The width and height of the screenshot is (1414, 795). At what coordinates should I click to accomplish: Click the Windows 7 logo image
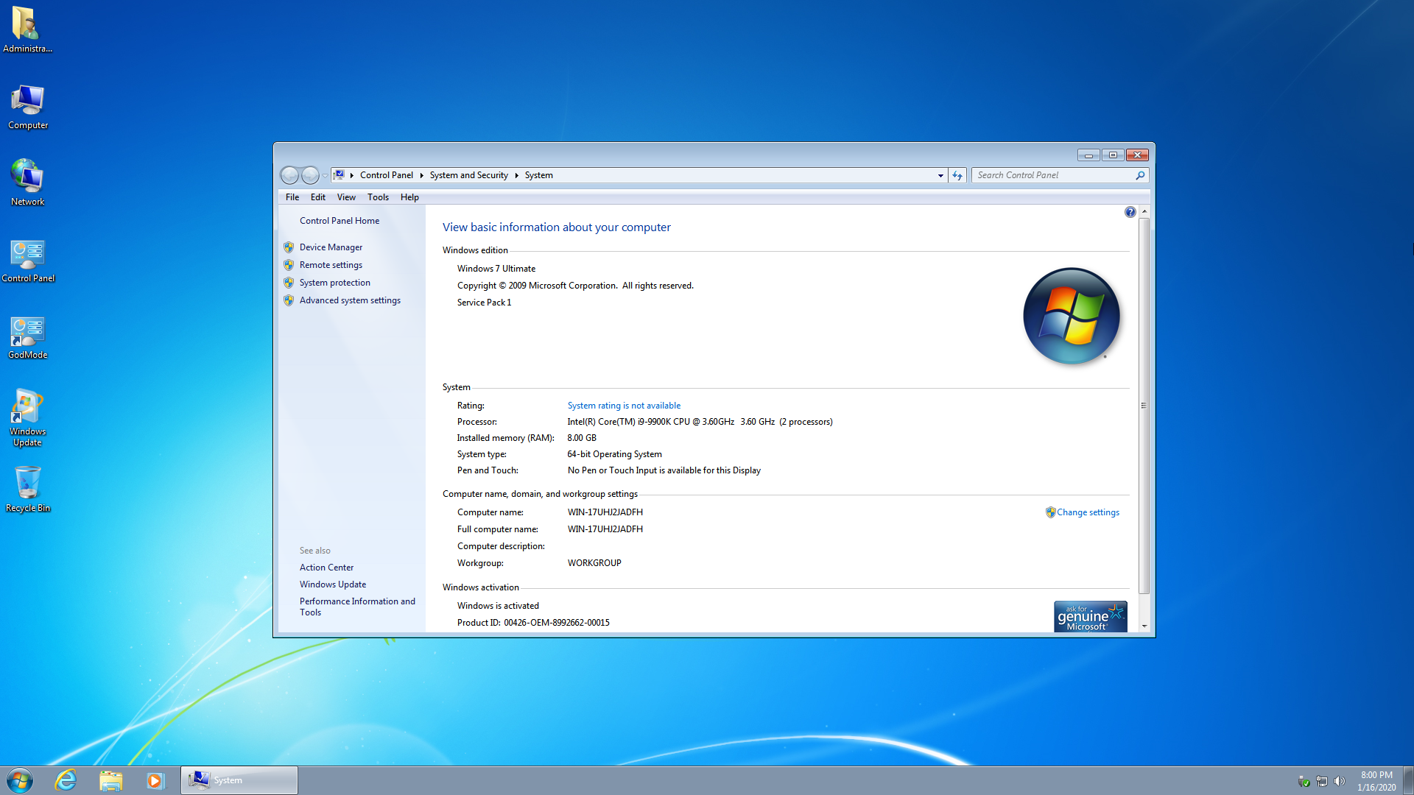(x=1072, y=316)
